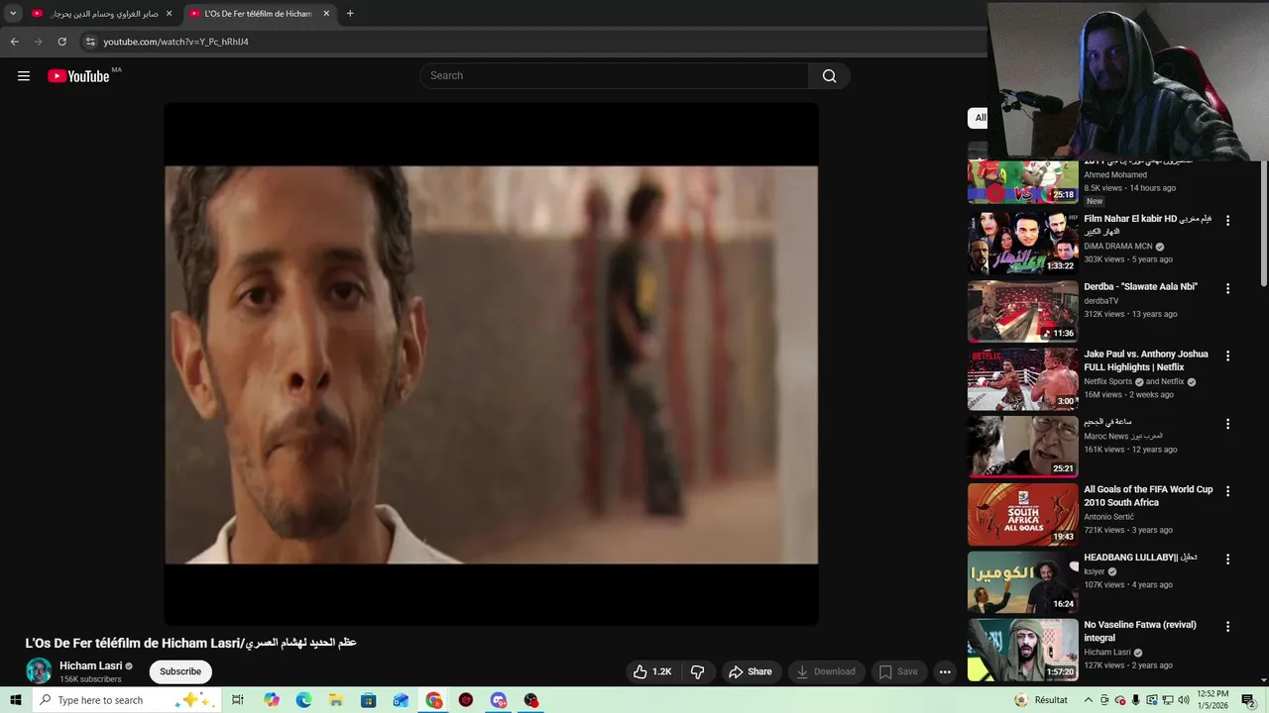Dislike the video with thumbs down
This screenshot has height=713, width=1269.
coord(697,671)
